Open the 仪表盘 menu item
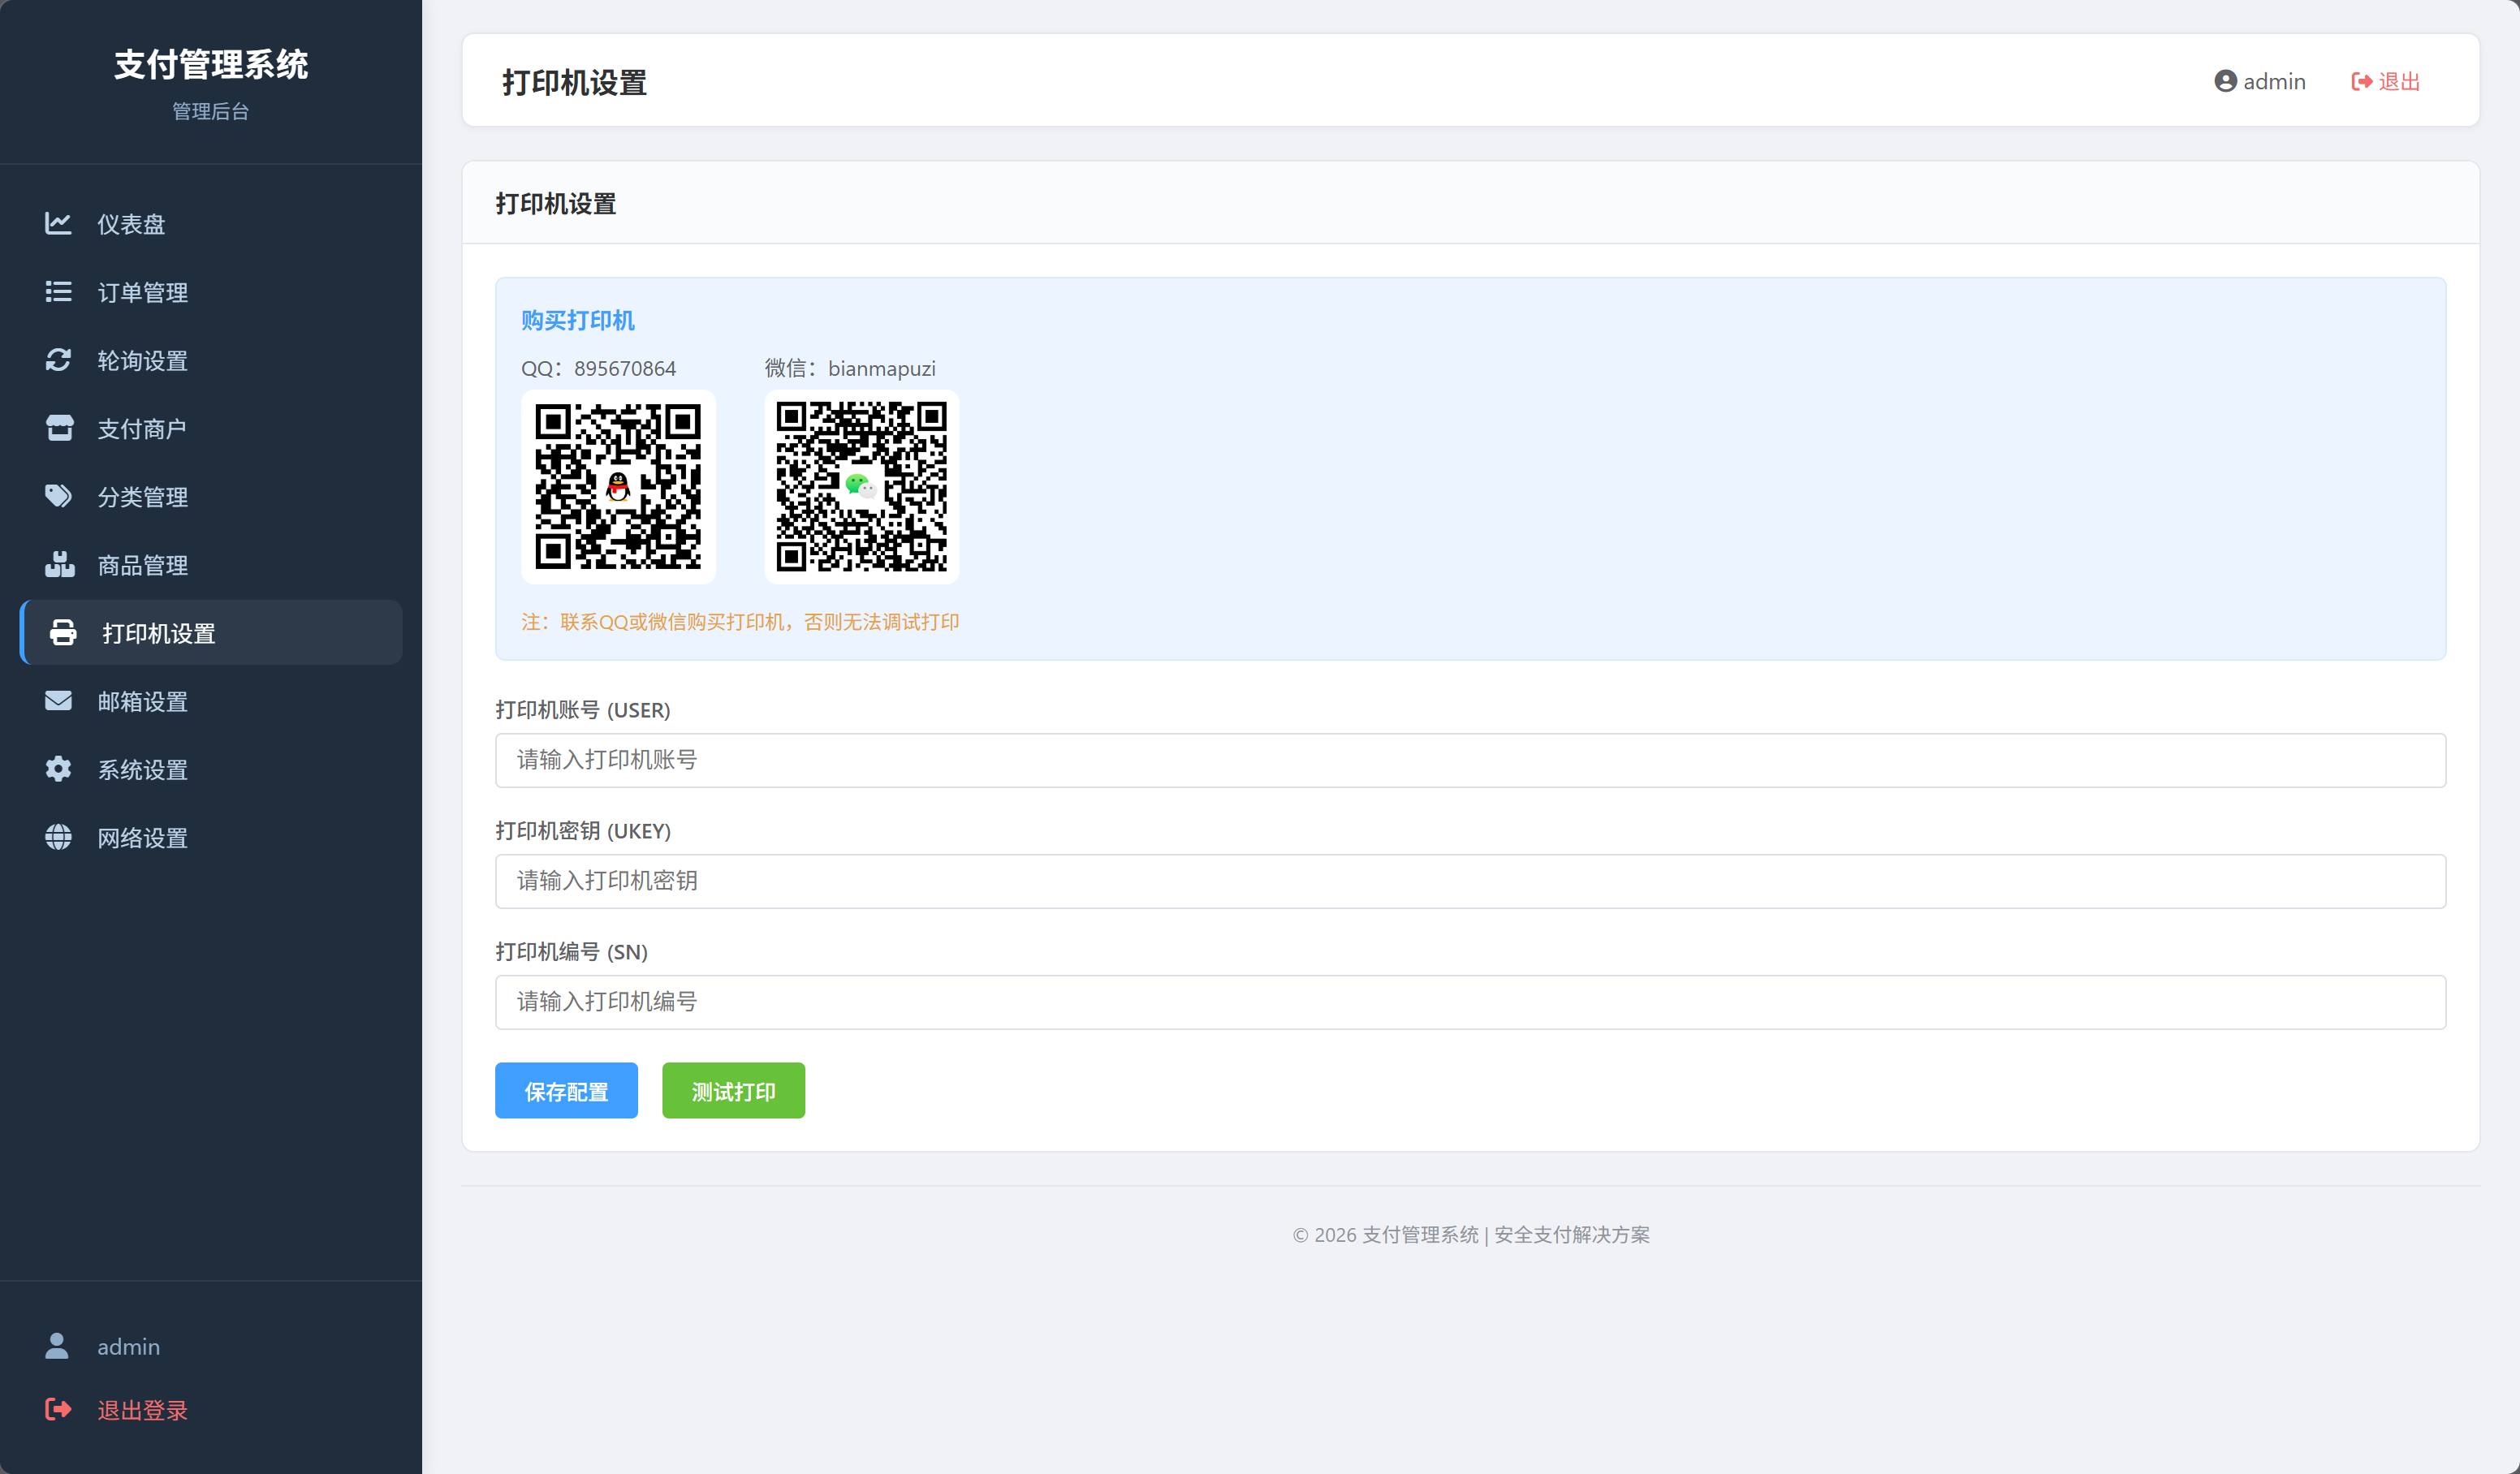This screenshot has width=2520, height=1474. 211,224
